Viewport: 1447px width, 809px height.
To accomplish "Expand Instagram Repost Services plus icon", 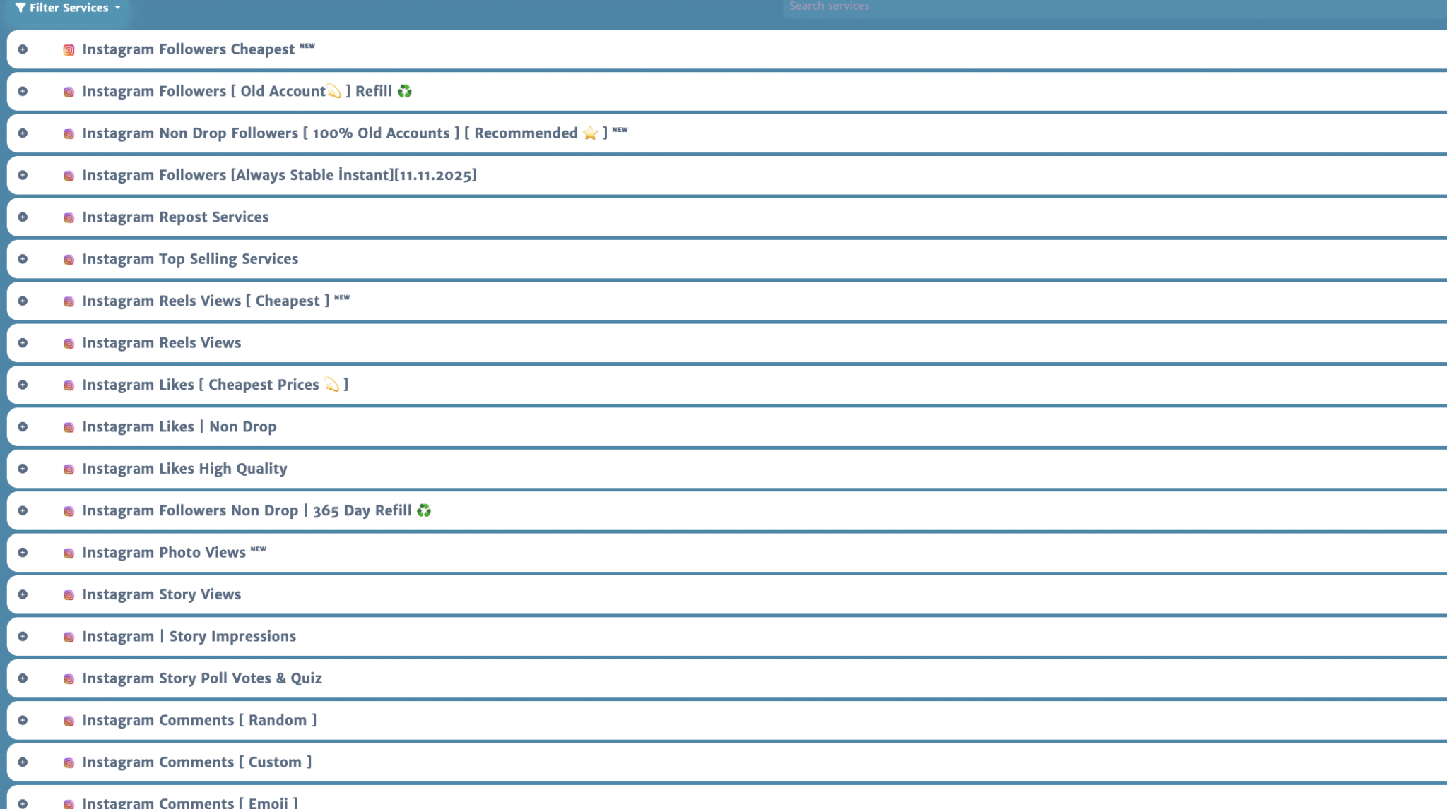I will 23,217.
